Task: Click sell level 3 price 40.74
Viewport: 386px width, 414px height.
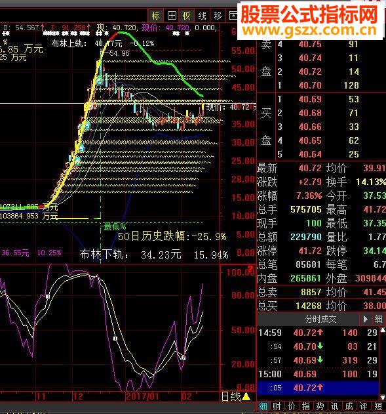Action: click(310, 58)
